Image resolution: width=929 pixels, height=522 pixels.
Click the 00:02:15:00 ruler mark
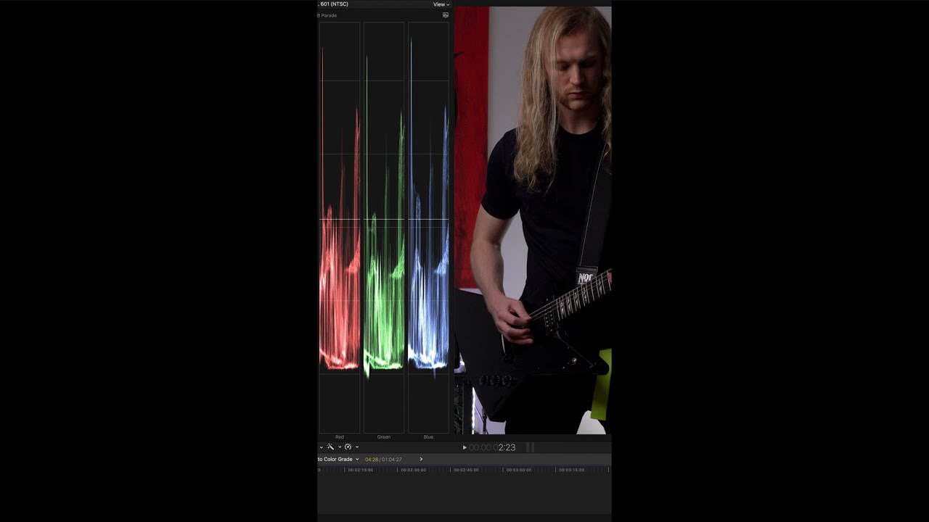tap(361, 470)
